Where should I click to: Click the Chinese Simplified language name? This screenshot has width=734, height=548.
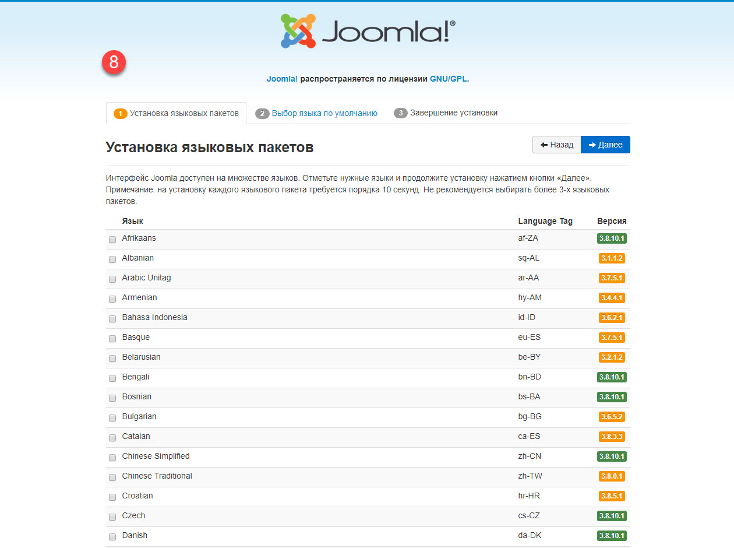click(x=156, y=456)
